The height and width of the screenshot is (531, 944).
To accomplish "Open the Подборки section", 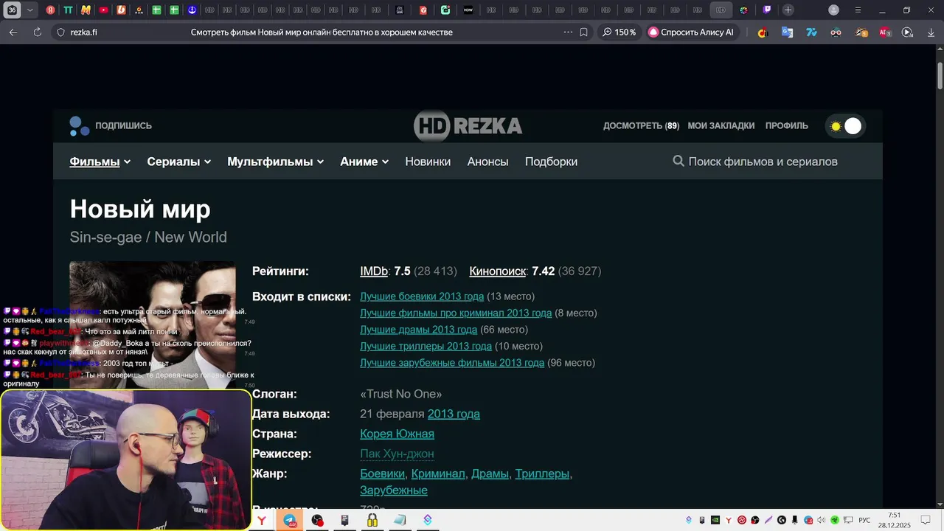I will coord(551,162).
